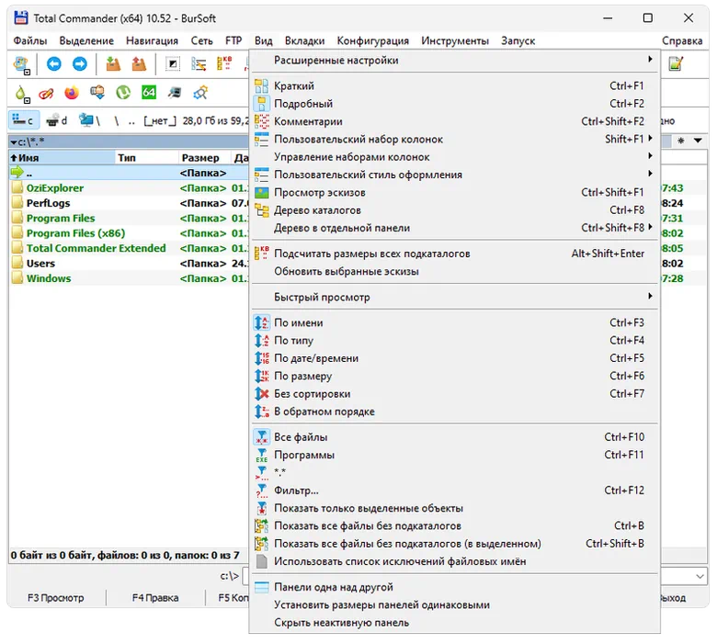This screenshot has height=643, width=717.
Task: Sort by Имя column header
Action: pyautogui.click(x=63, y=158)
